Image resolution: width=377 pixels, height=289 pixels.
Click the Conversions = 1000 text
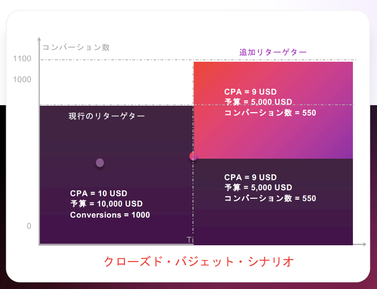(x=110, y=215)
